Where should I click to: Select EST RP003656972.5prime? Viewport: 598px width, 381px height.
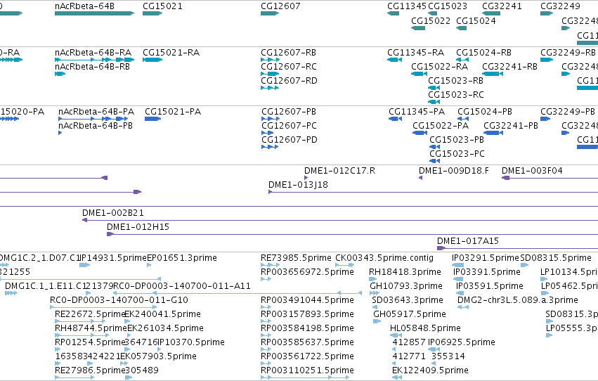tap(266, 279)
